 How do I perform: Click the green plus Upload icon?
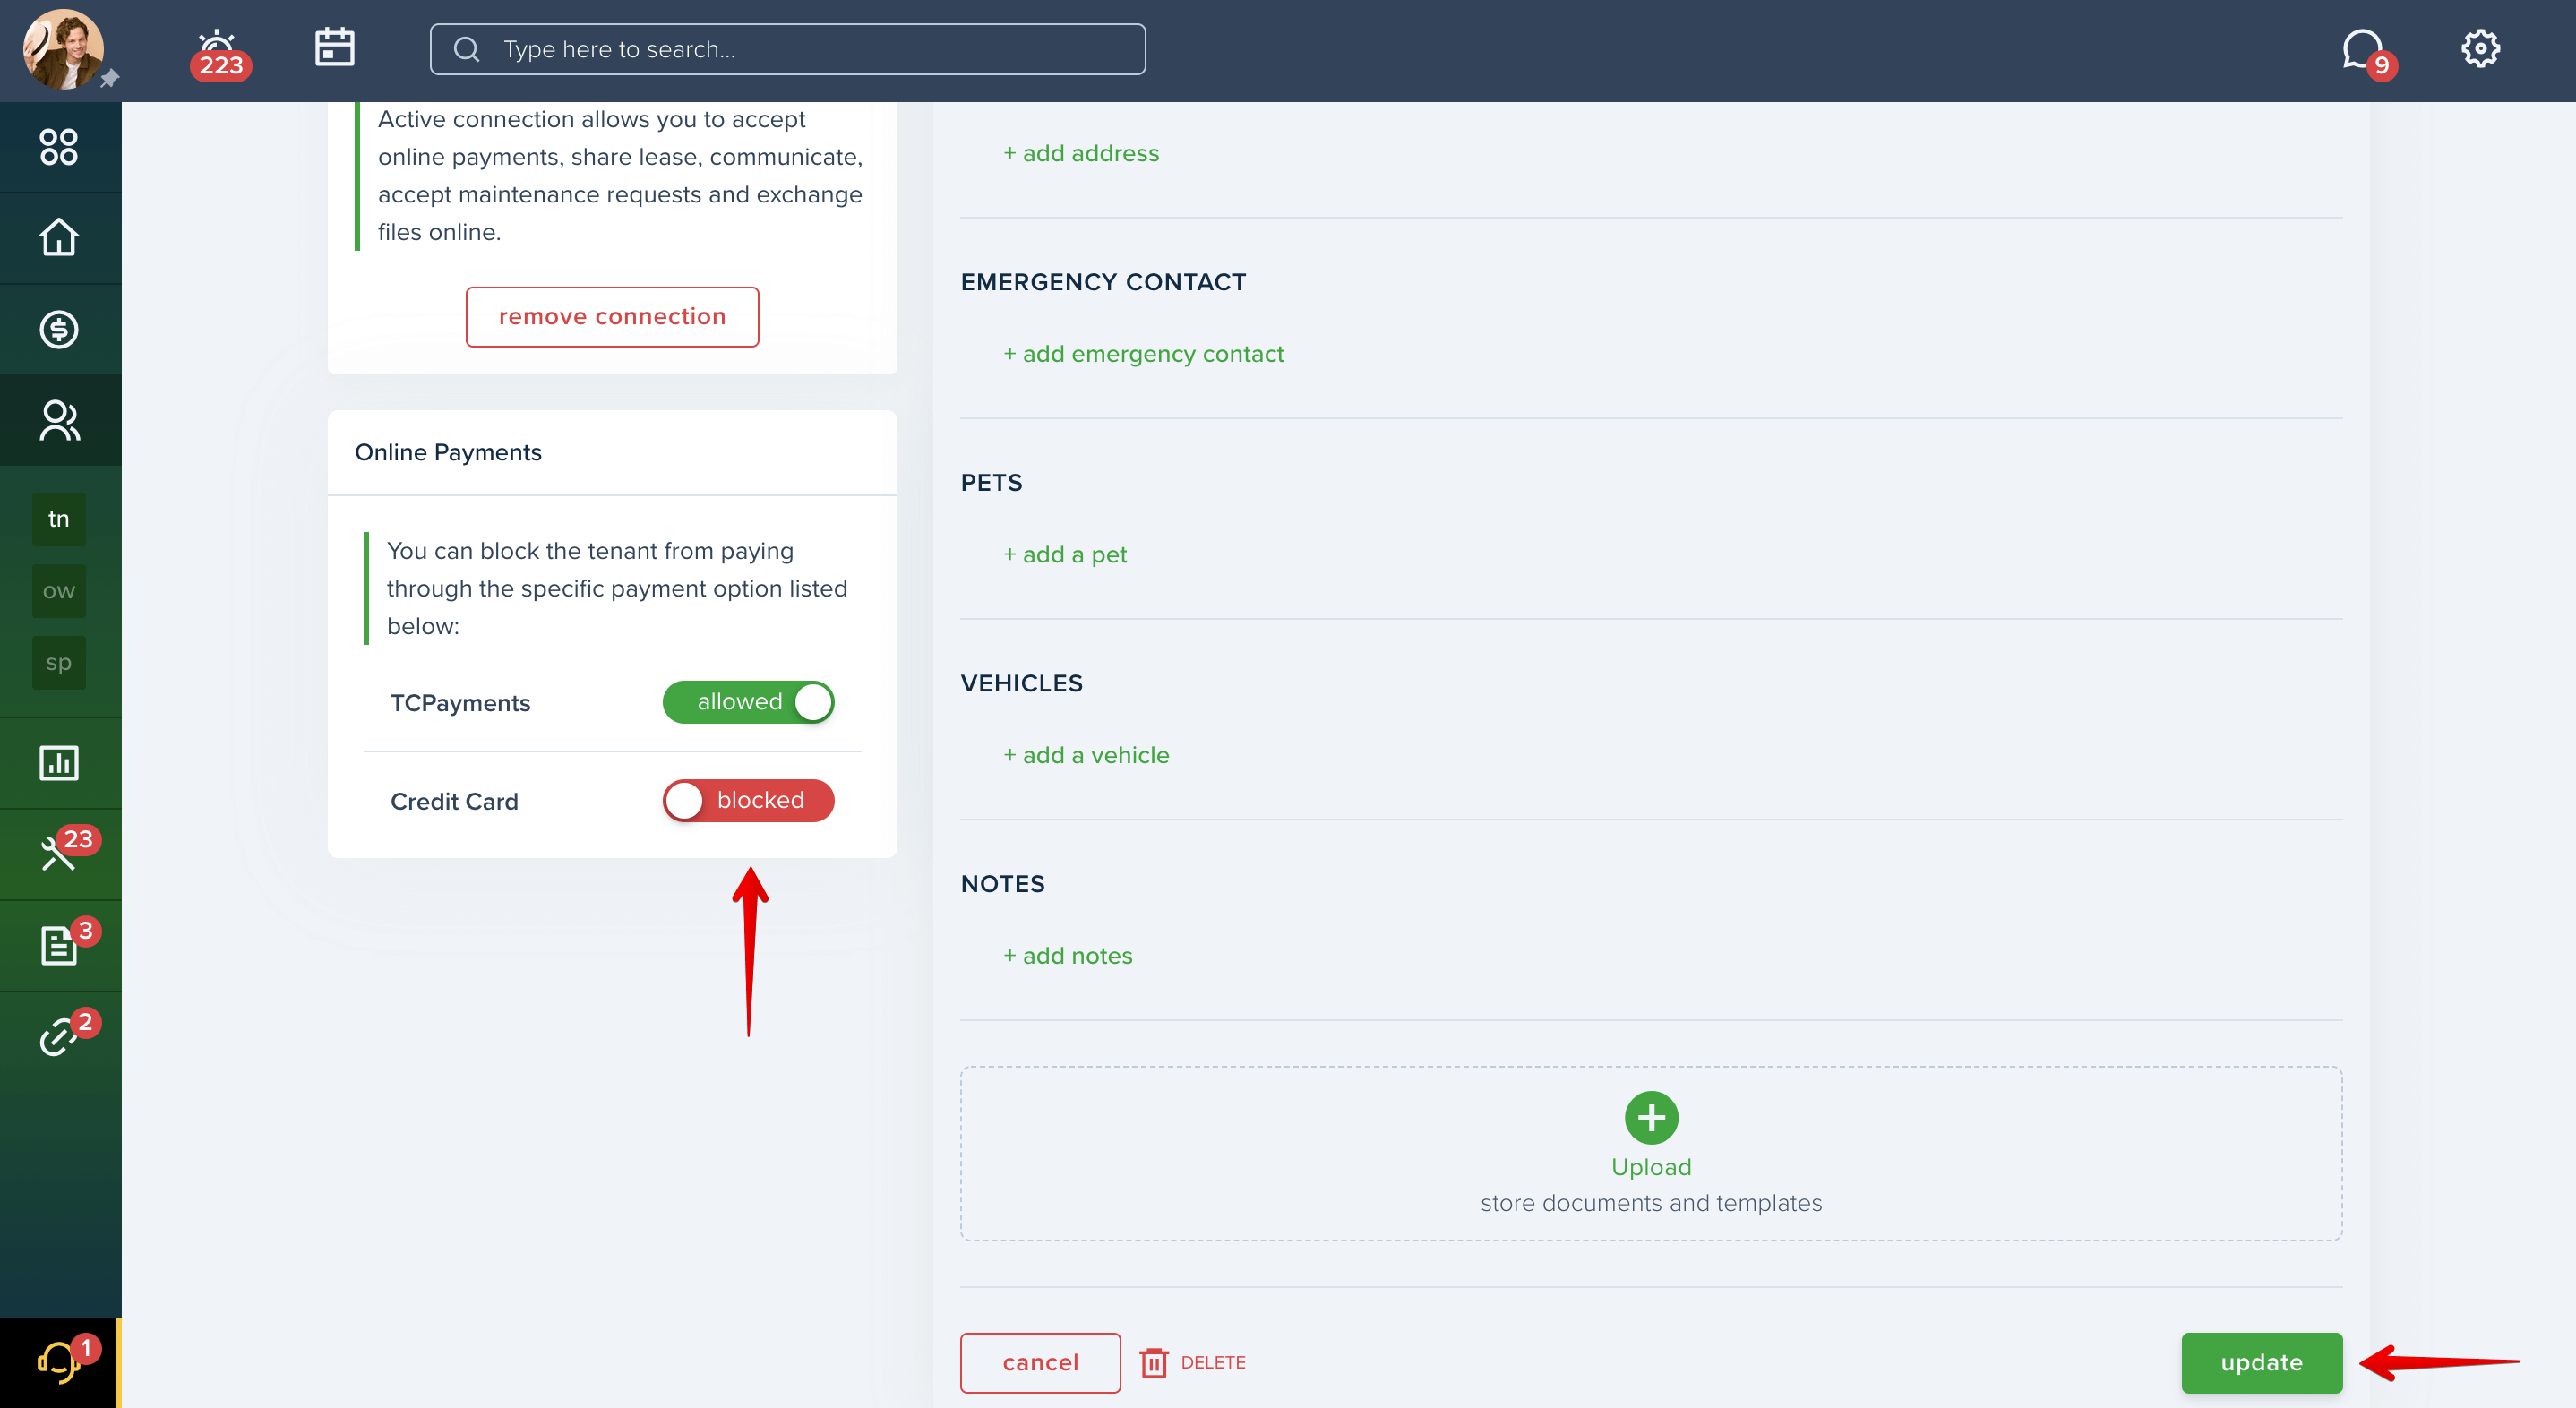tap(1651, 1118)
